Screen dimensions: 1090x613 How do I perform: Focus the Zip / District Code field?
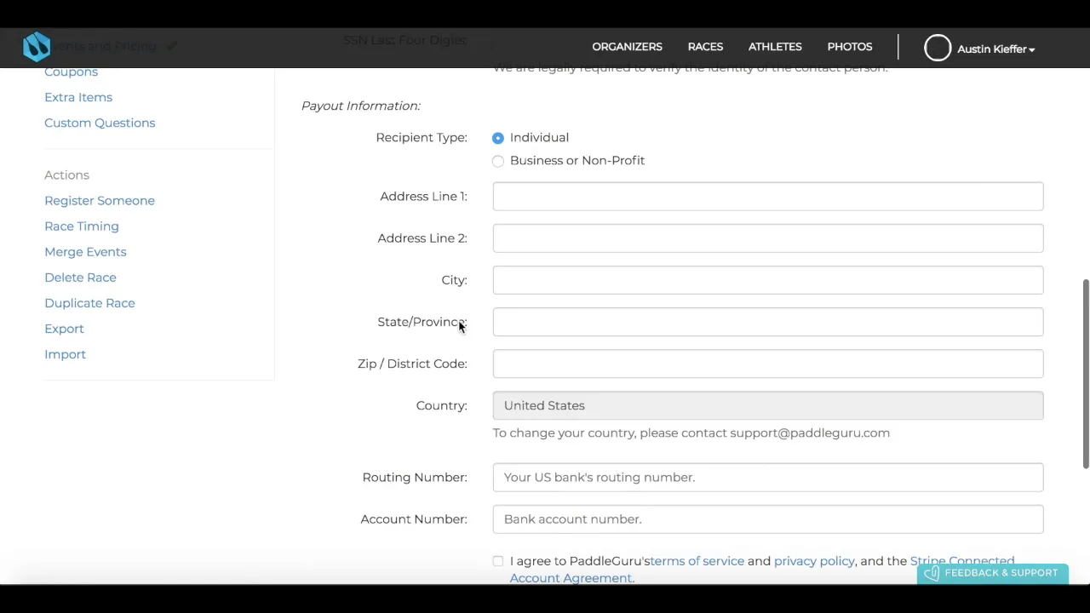pos(768,364)
